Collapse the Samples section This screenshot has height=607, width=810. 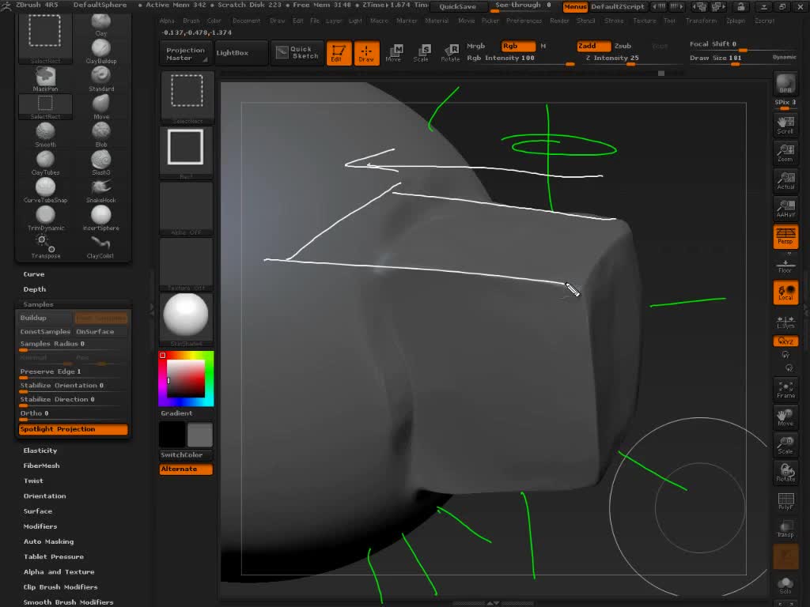[x=38, y=304]
